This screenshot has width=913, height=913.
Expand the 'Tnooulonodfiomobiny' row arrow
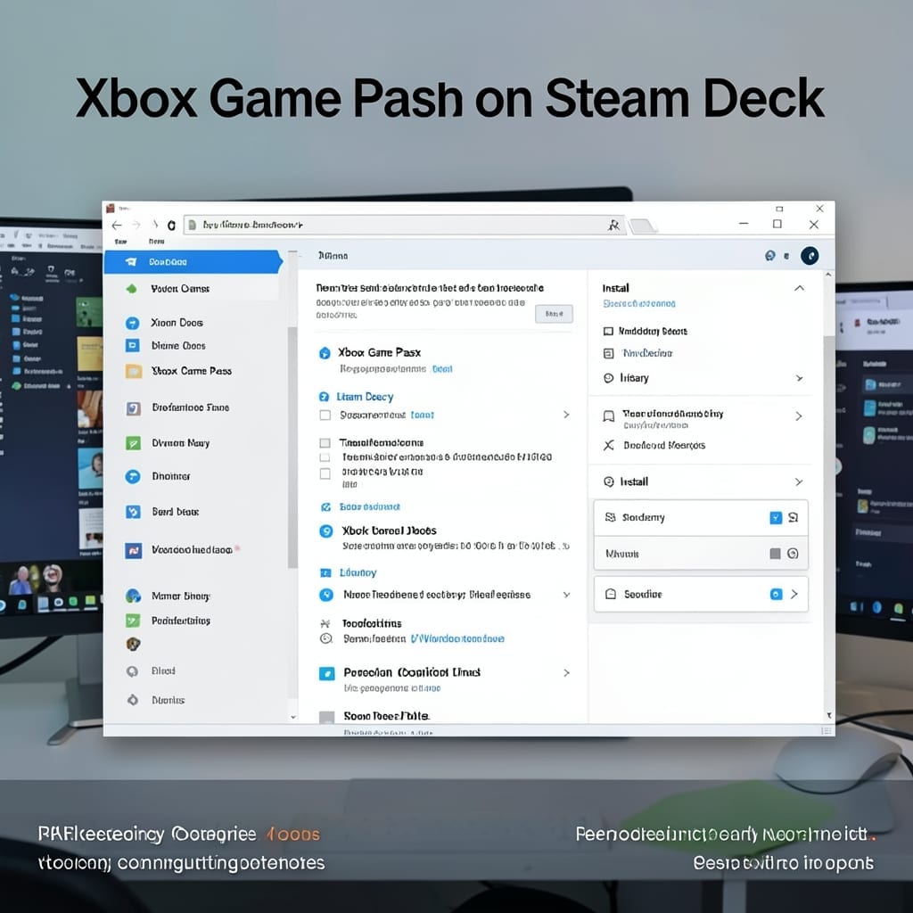pos(798,416)
